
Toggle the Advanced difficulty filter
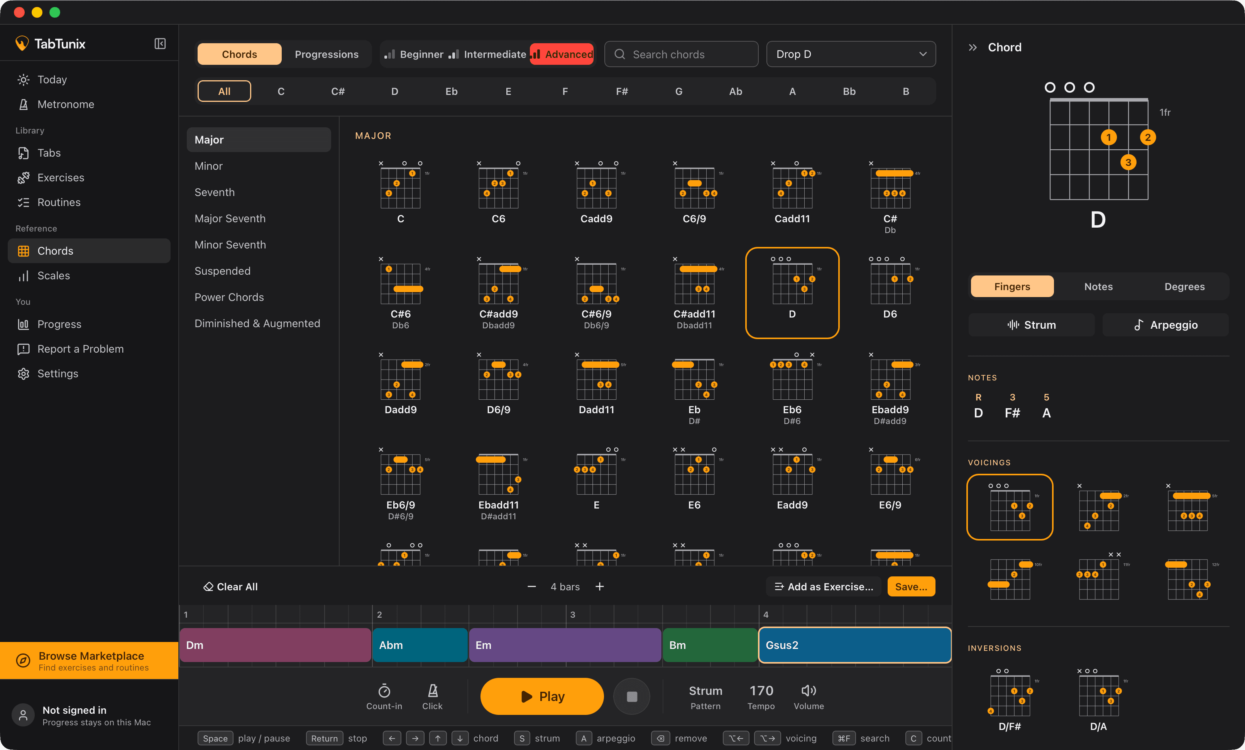[562, 54]
